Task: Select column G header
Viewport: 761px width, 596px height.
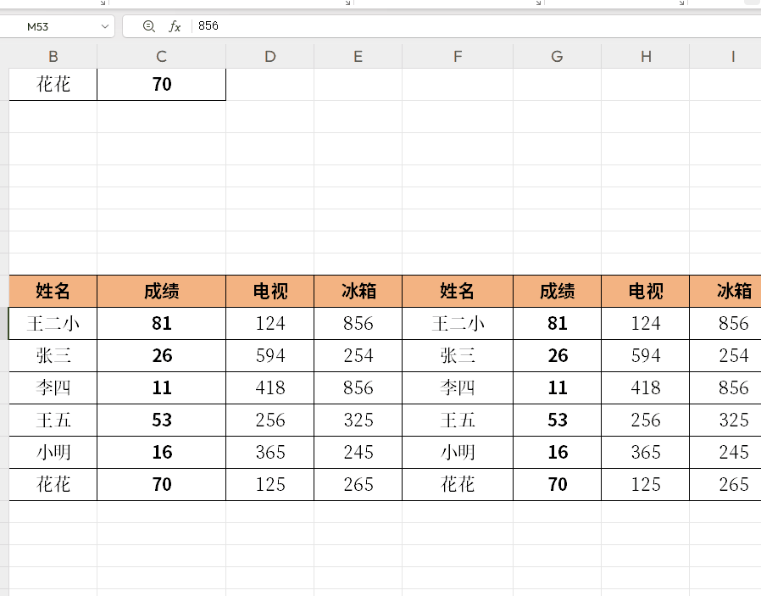Action: pos(557,56)
